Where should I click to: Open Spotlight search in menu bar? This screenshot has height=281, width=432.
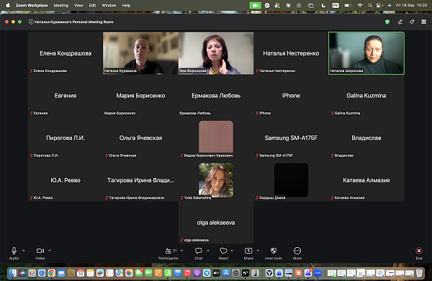click(370, 5)
